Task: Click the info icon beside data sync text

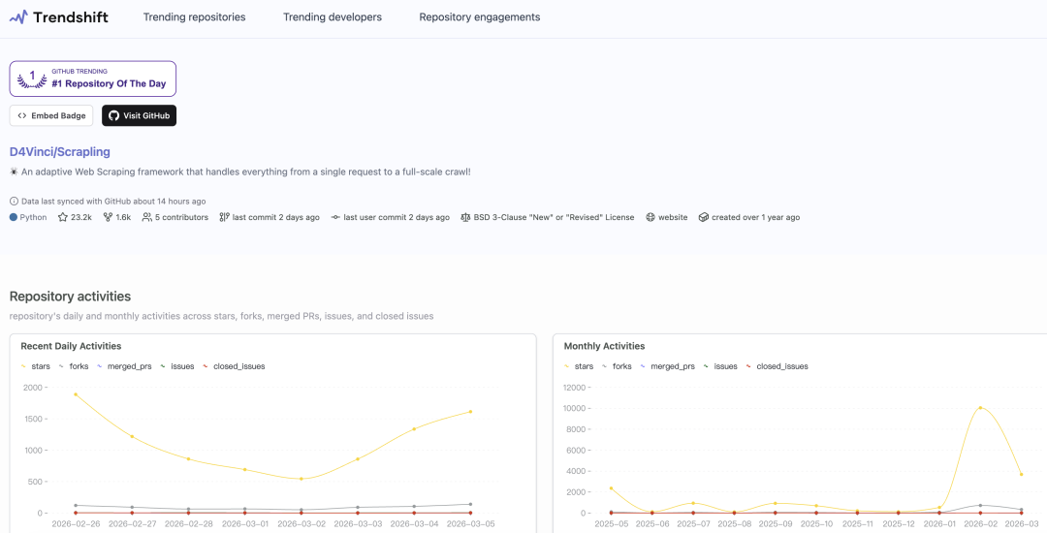Action: pyautogui.click(x=14, y=202)
